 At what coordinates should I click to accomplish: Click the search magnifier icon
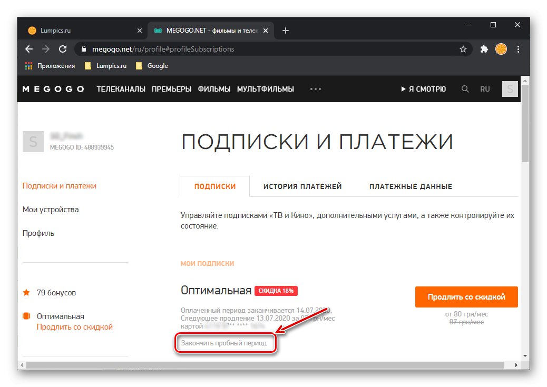[465, 90]
